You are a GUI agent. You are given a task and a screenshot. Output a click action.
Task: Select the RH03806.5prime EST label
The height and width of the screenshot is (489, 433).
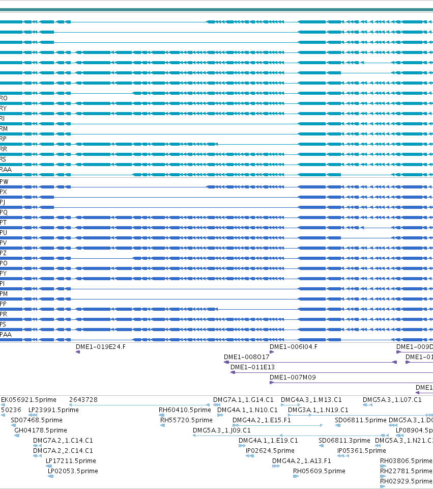[406, 461]
